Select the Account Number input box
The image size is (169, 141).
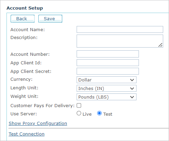click(x=108, y=54)
